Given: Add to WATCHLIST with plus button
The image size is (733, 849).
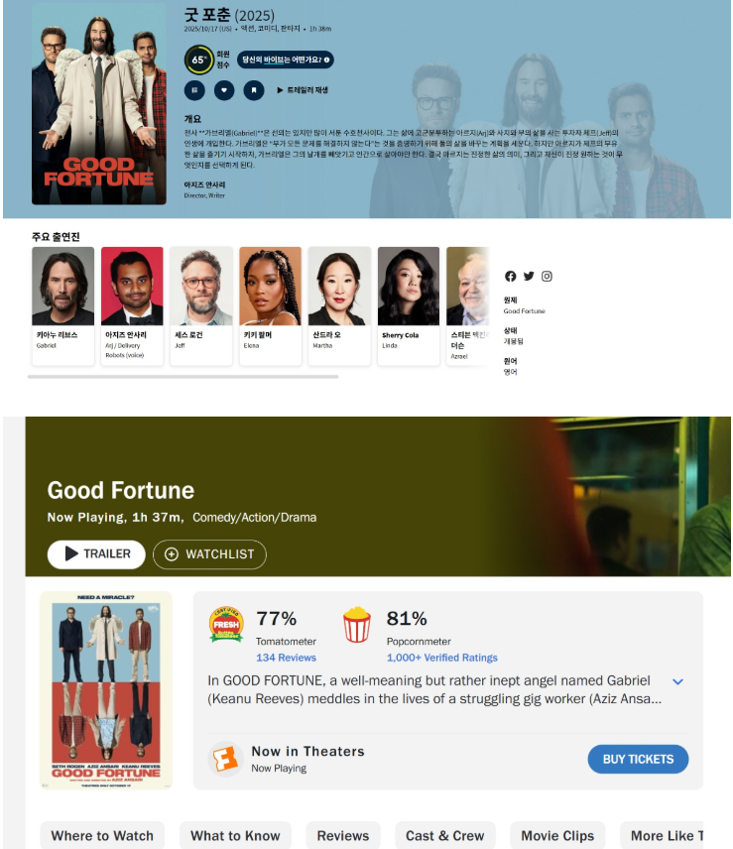Looking at the screenshot, I should coord(209,554).
